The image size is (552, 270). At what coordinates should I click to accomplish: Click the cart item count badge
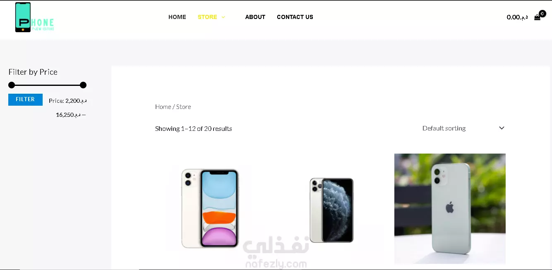tap(542, 14)
